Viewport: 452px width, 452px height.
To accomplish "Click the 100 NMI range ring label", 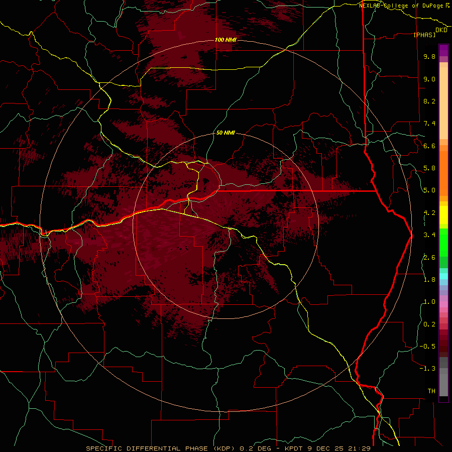I will (x=225, y=40).
